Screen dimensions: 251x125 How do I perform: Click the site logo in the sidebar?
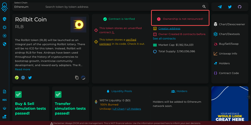[5, 7]
